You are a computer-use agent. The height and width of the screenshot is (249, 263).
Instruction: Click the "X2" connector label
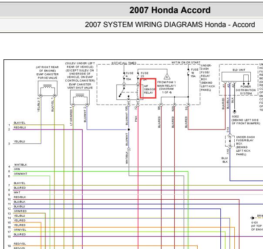point(136,108)
